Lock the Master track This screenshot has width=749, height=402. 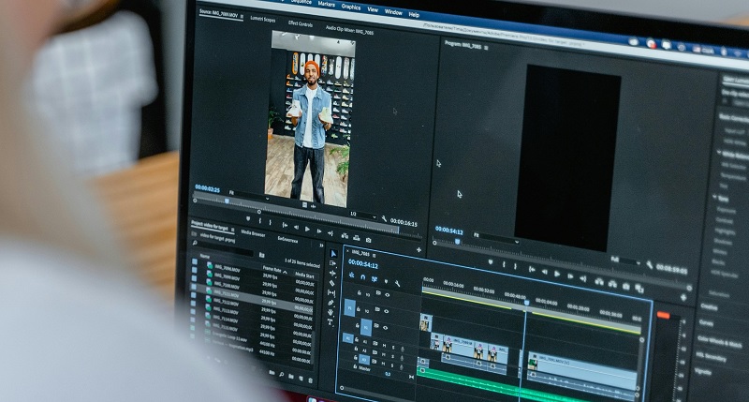[x=355, y=366]
